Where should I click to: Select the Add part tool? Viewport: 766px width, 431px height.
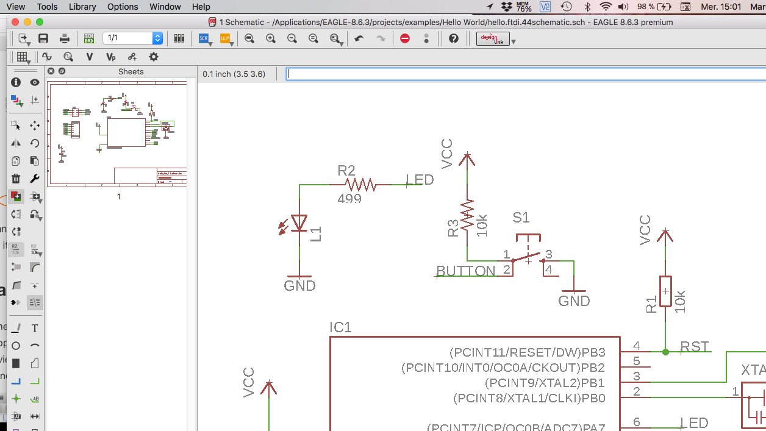click(16, 196)
